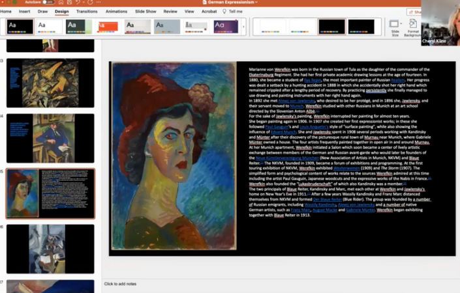Open the Draw ribbon tab
460x293 pixels.
[42, 12]
